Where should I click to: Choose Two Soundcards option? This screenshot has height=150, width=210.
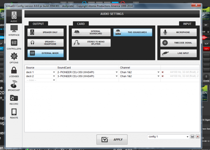(x=133, y=32)
